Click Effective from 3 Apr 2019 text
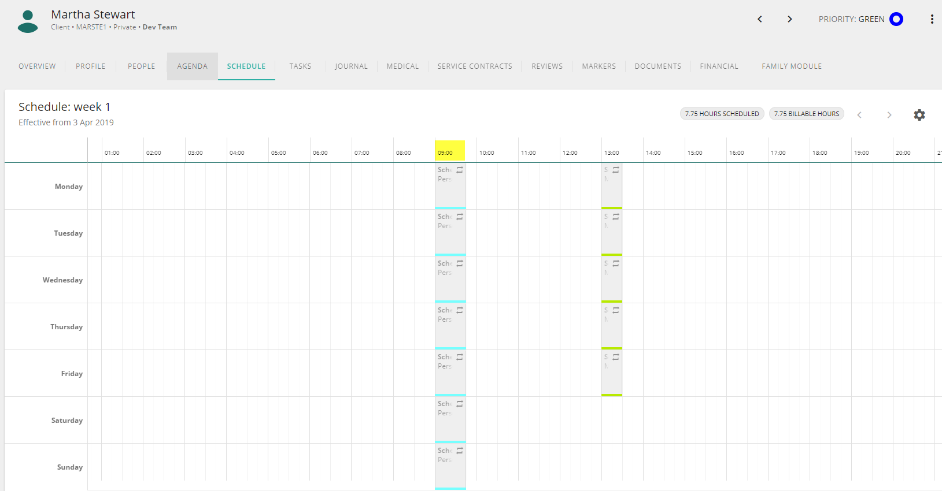The height and width of the screenshot is (491, 942). (x=66, y=122)
